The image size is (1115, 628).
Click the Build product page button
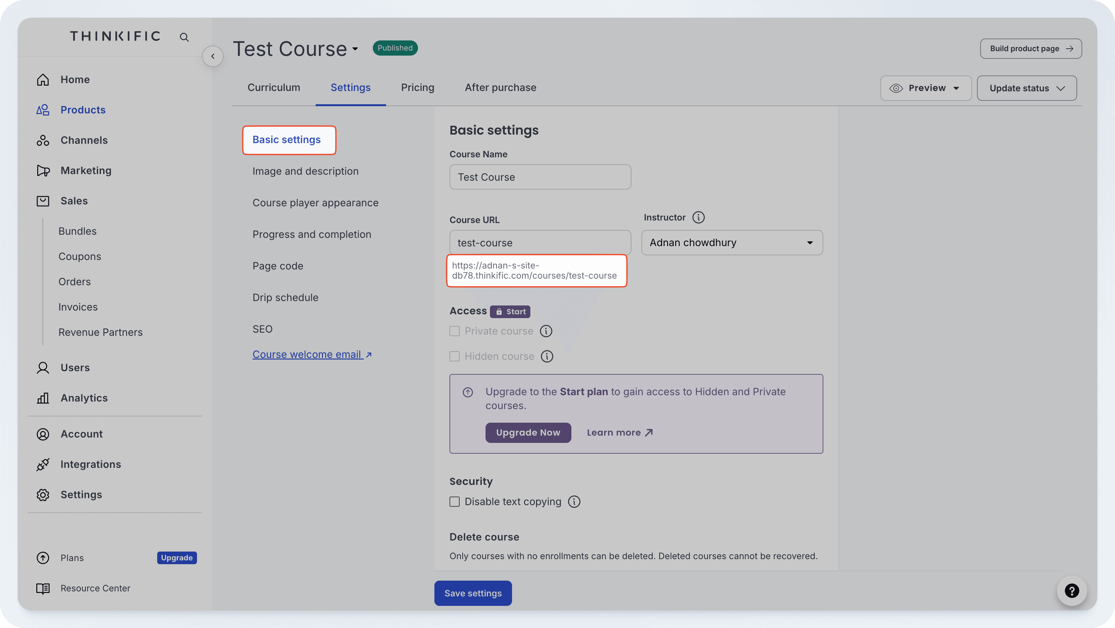point(1031,49)
